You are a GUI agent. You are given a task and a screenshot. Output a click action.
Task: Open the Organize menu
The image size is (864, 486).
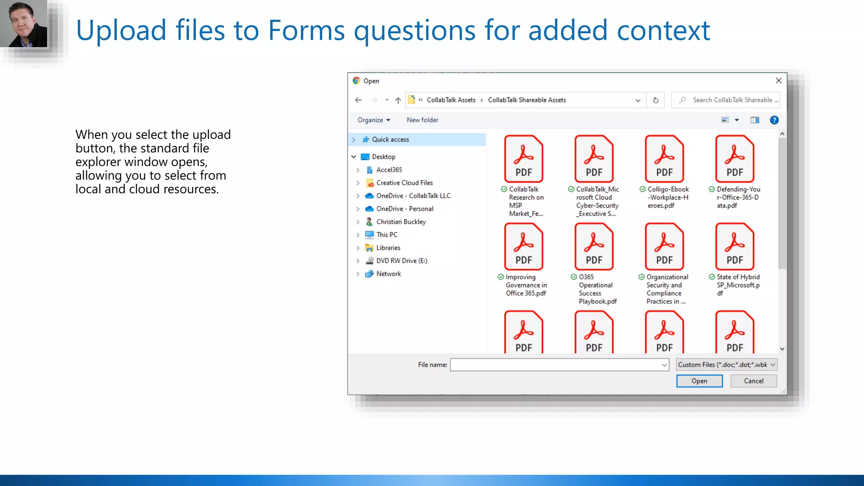(x=373, y=120)
